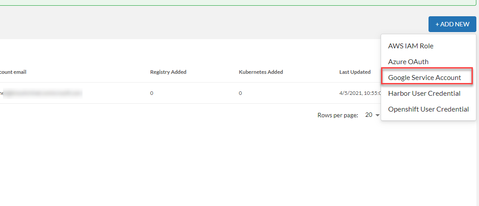Select AWS IAM Role from the menu
This screenshot has height=206, width=479.
pos(411,46)
